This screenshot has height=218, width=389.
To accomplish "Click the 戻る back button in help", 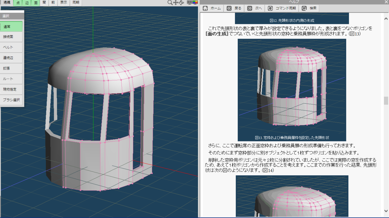I will (234, 8).
